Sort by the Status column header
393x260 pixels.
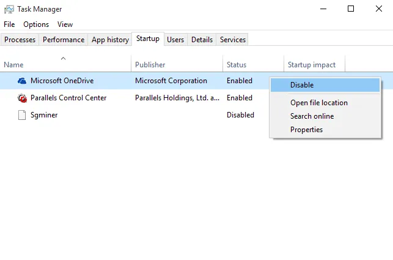click(x=254, y=65)
